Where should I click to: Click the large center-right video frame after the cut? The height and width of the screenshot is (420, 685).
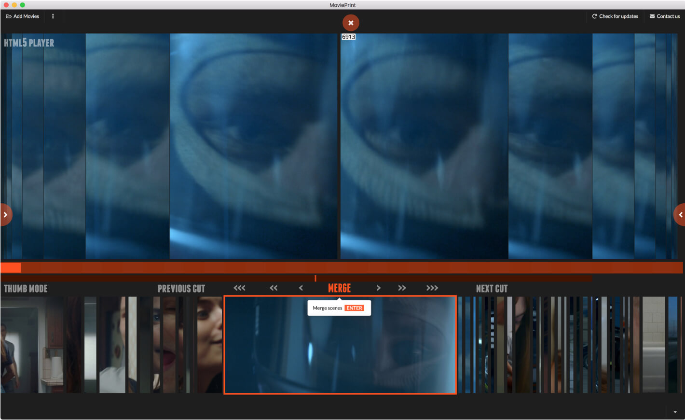pos(424,146)
